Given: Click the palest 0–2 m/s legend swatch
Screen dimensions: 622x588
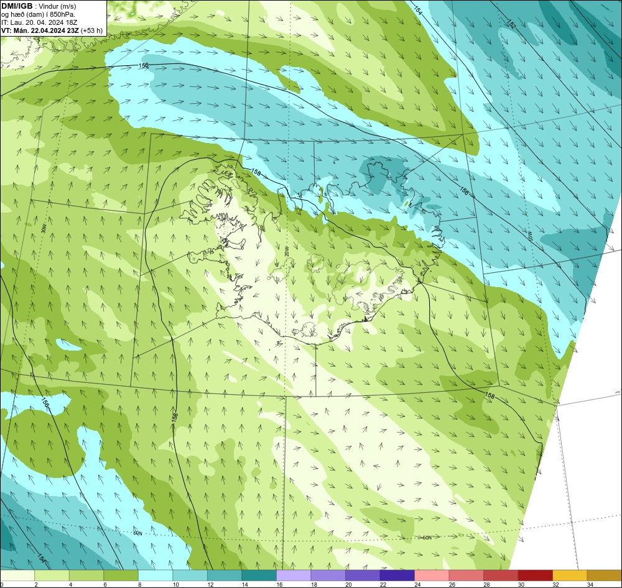Looking at the screenshot, I should [17, 576].
